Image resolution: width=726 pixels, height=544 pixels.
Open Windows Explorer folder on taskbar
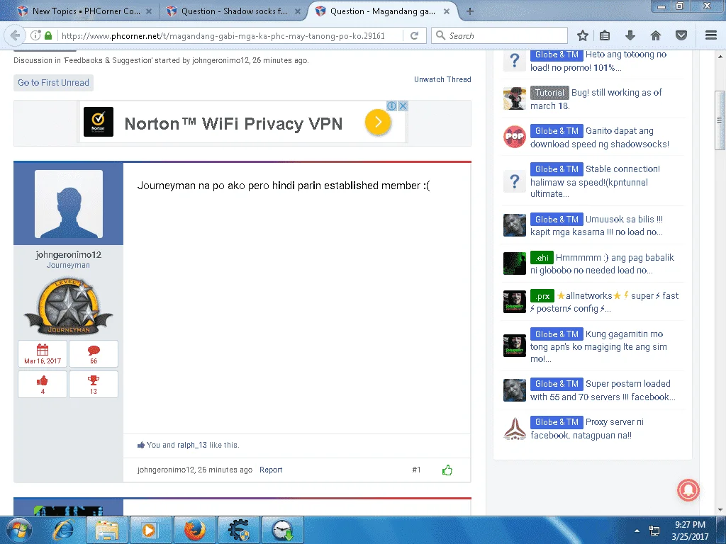tap(106, 530)
